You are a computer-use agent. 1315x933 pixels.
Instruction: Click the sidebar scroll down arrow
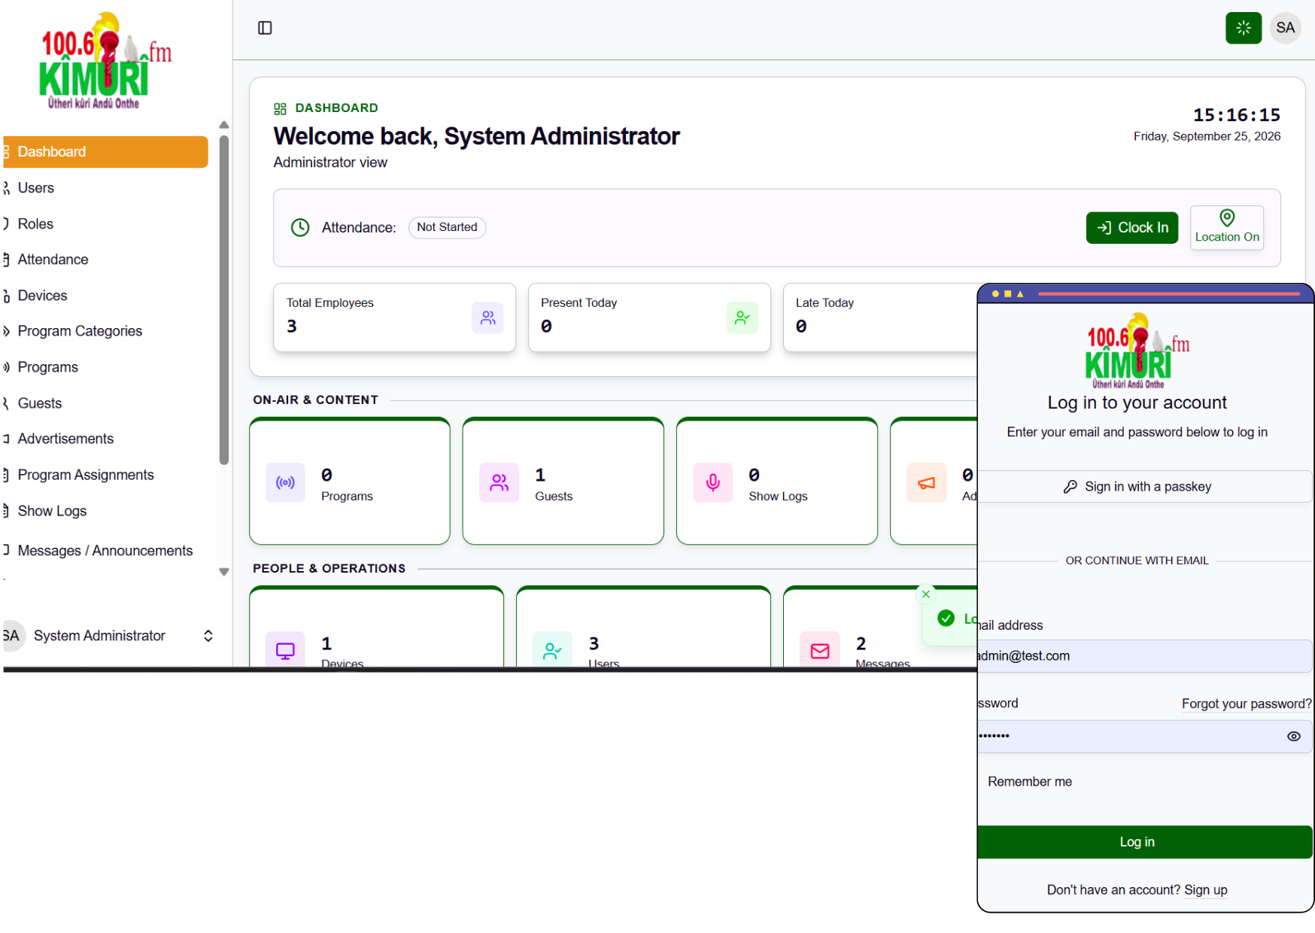223,572
